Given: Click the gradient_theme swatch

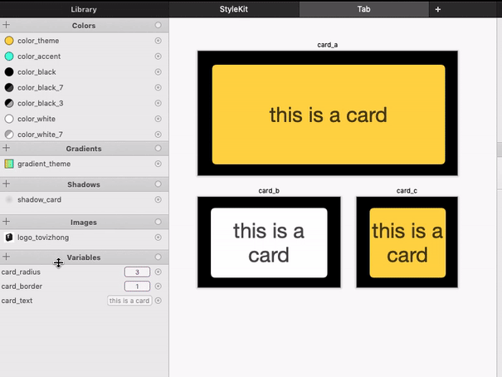Looking at the screenshot, I should [x=9, y=164].
